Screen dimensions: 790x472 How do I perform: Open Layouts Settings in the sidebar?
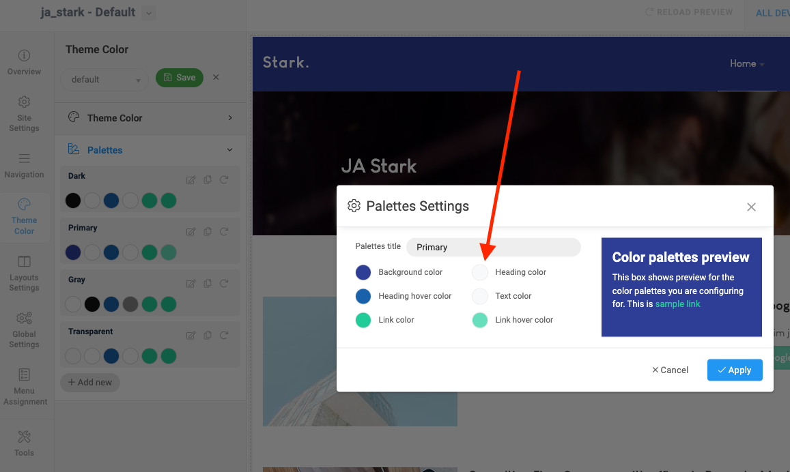[24, 274]
